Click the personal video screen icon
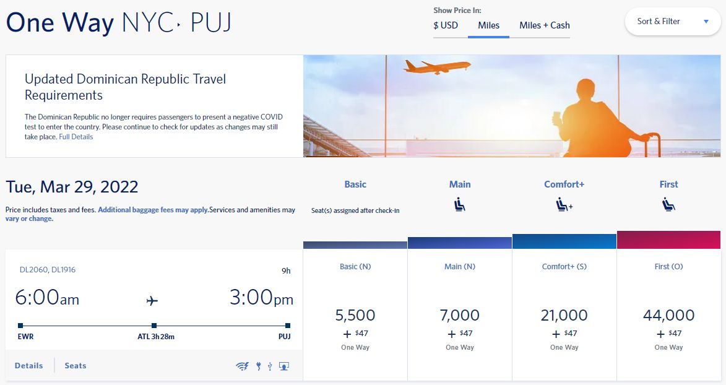This screenshot has width=726, height=385. [x=284, y=366]
